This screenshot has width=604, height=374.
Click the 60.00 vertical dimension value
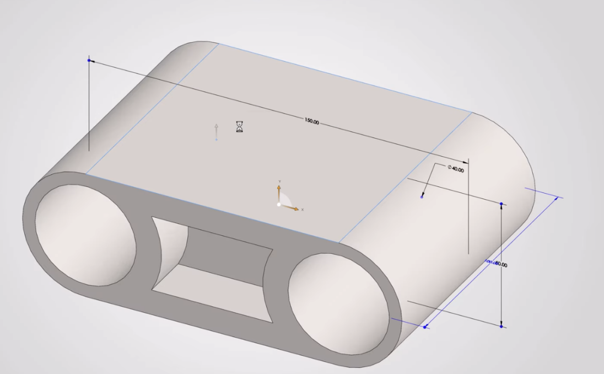[x=502, y=265]
